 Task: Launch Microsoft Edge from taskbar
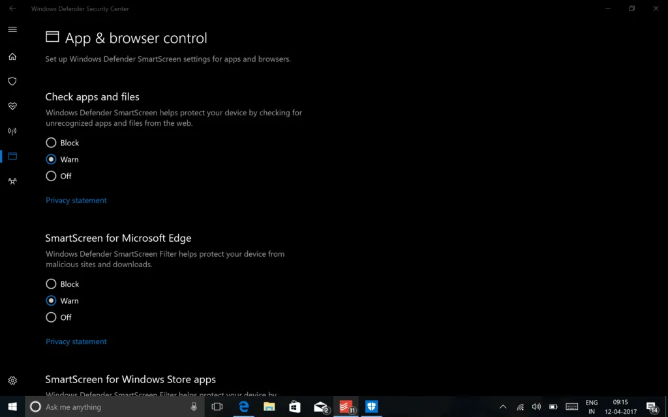point(244,407)
